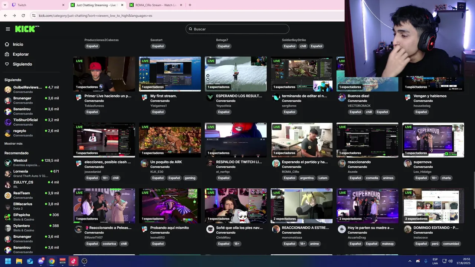Viewport: 475px width, 267px height.
Task: Select the perú tag under instacoco
Action: [435, 244]
